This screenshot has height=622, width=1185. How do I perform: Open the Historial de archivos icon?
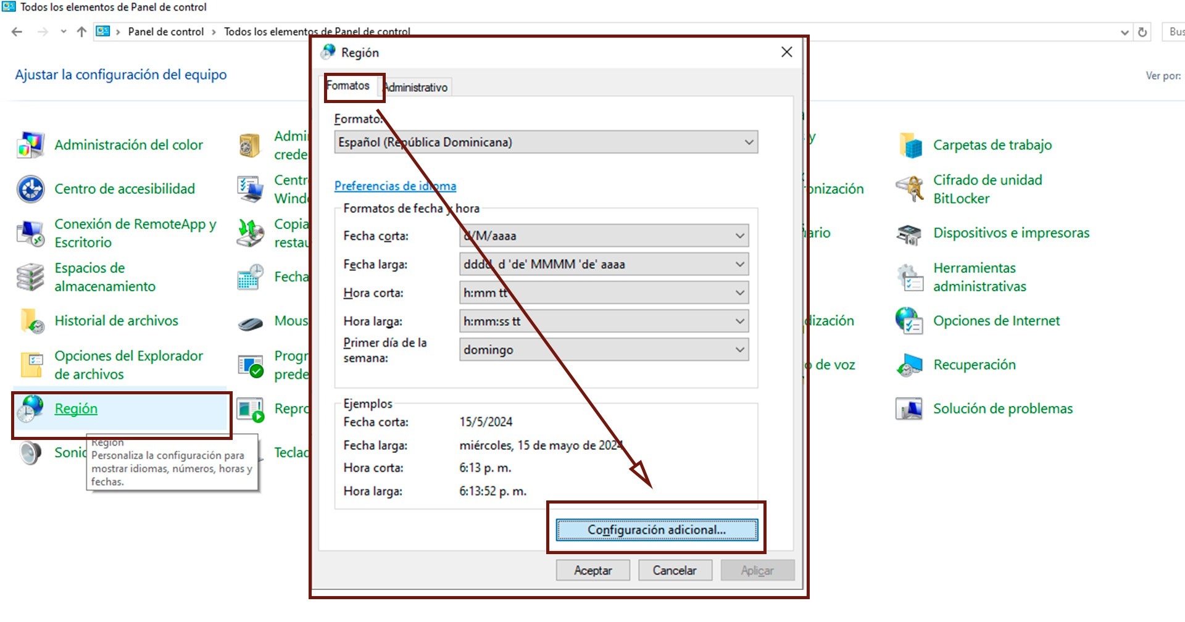point(30,321)
